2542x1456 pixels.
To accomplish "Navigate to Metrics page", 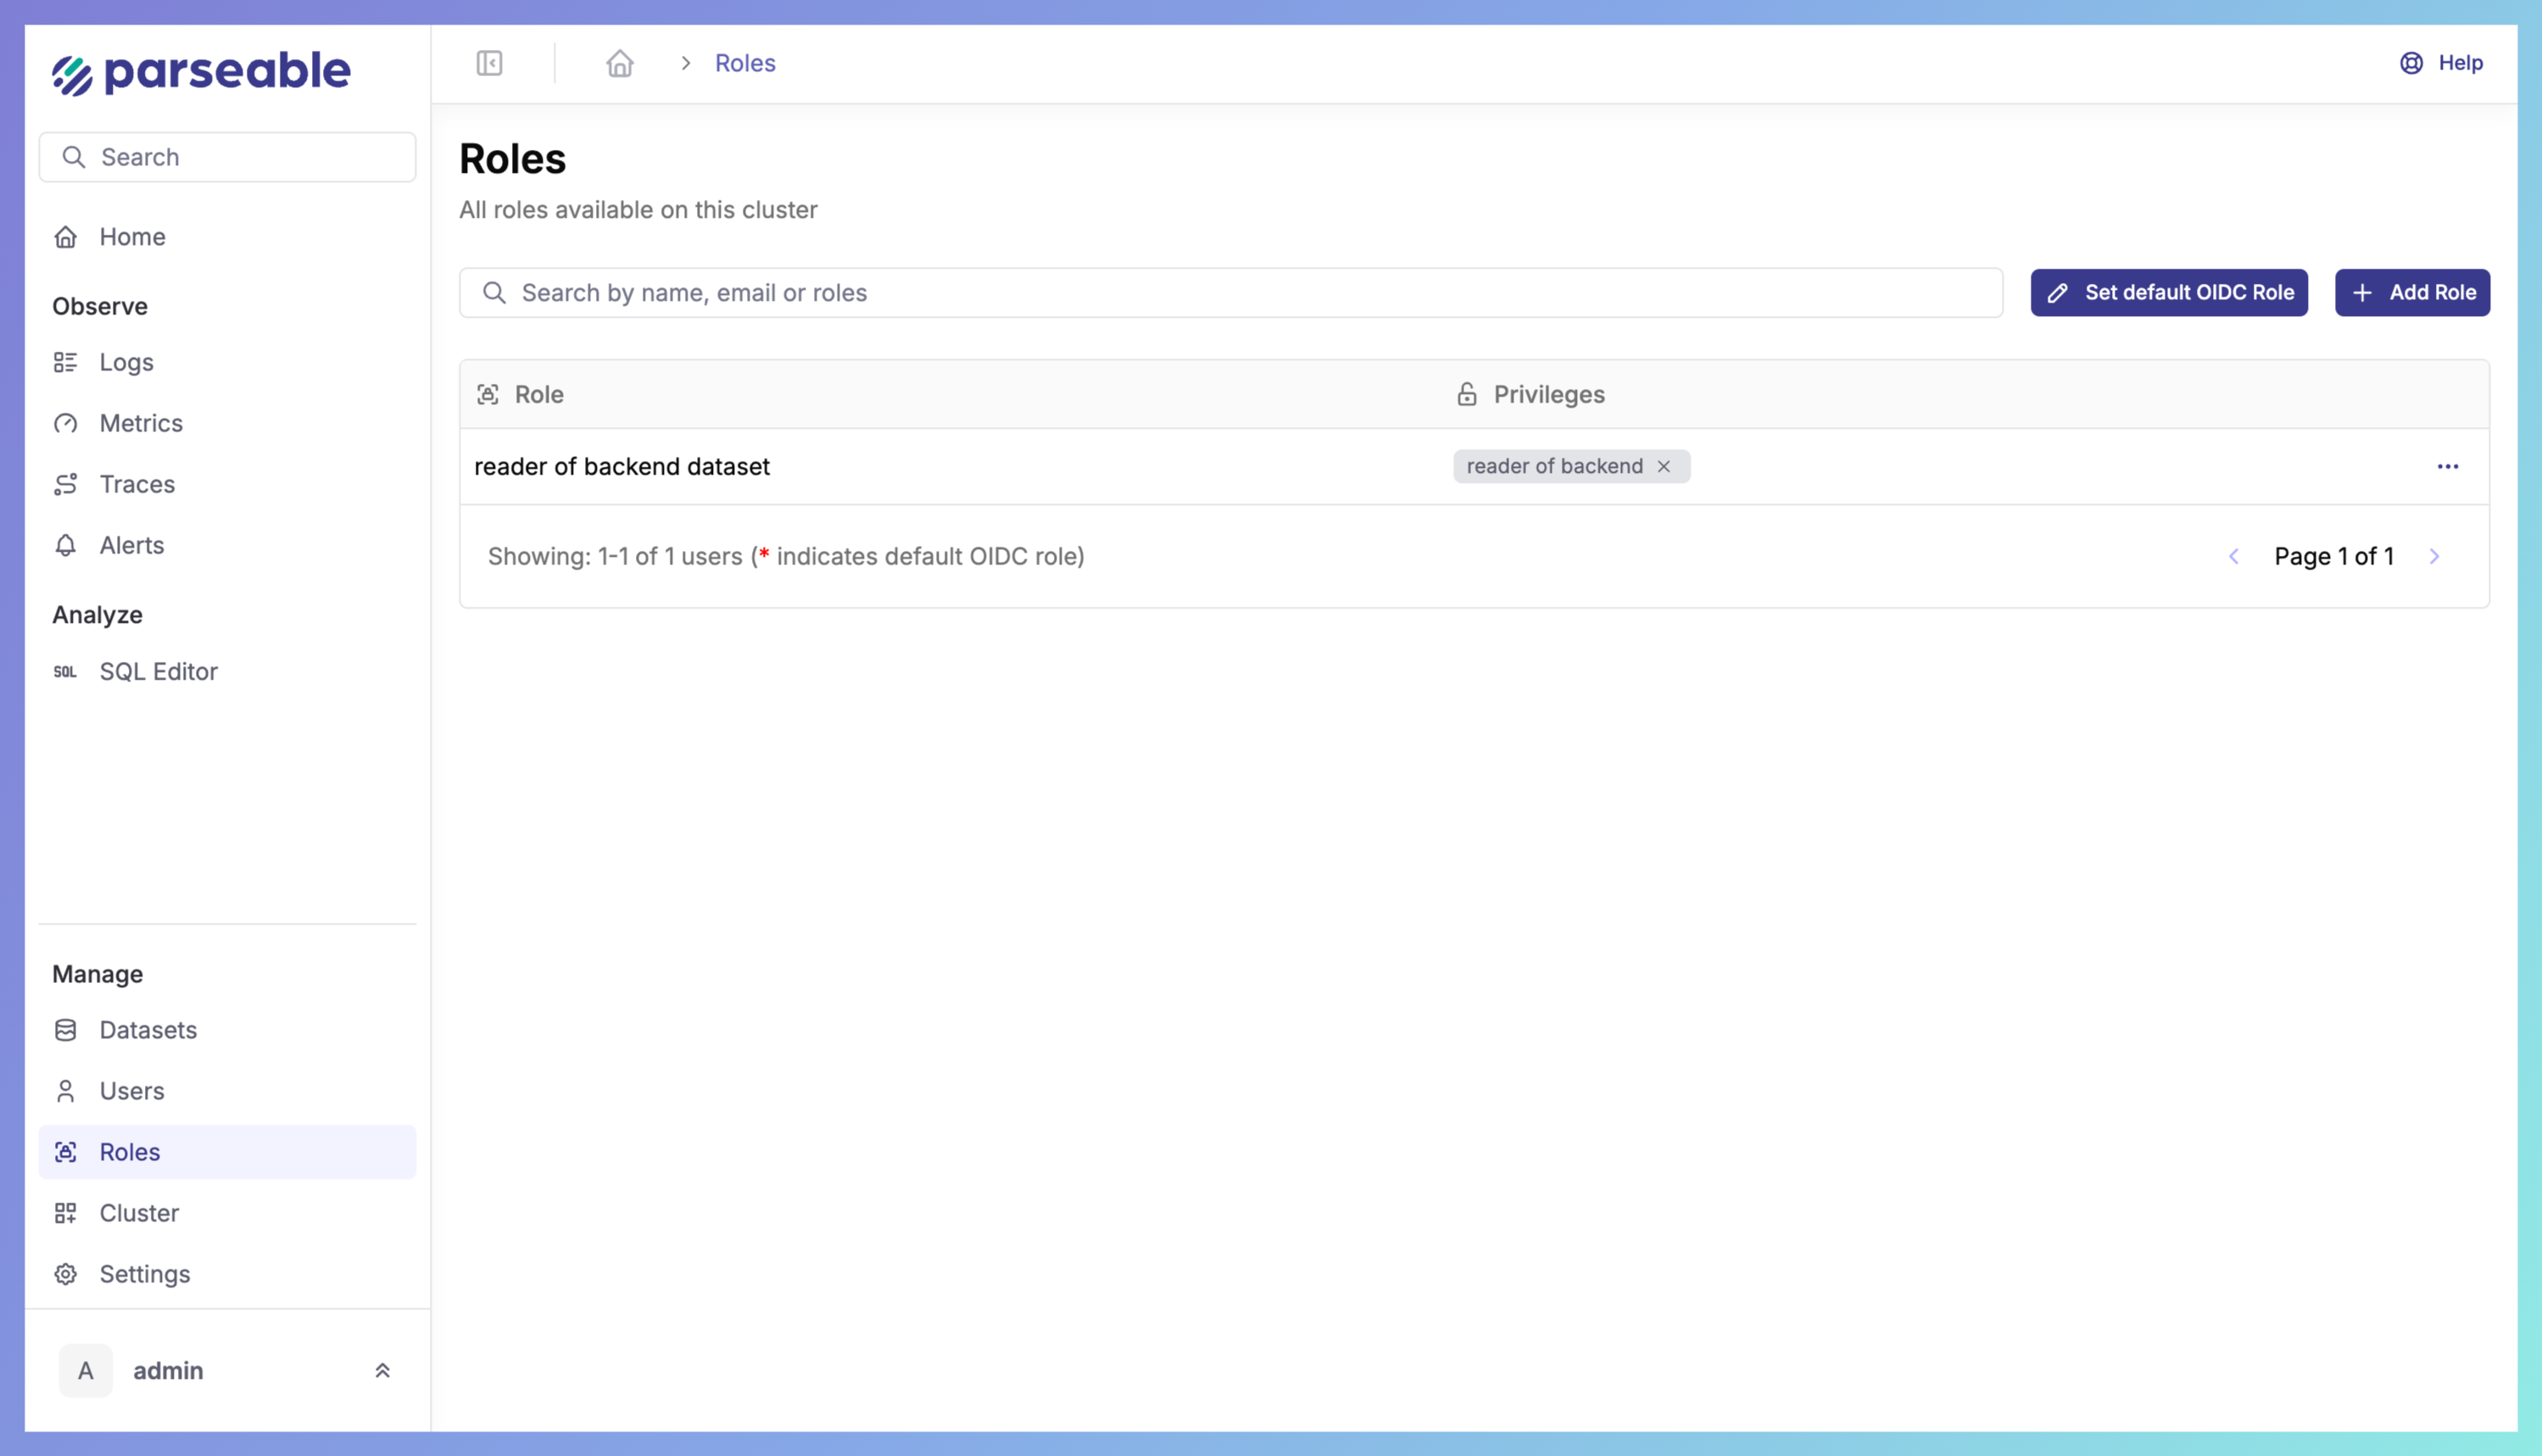I will pos(140,423).
